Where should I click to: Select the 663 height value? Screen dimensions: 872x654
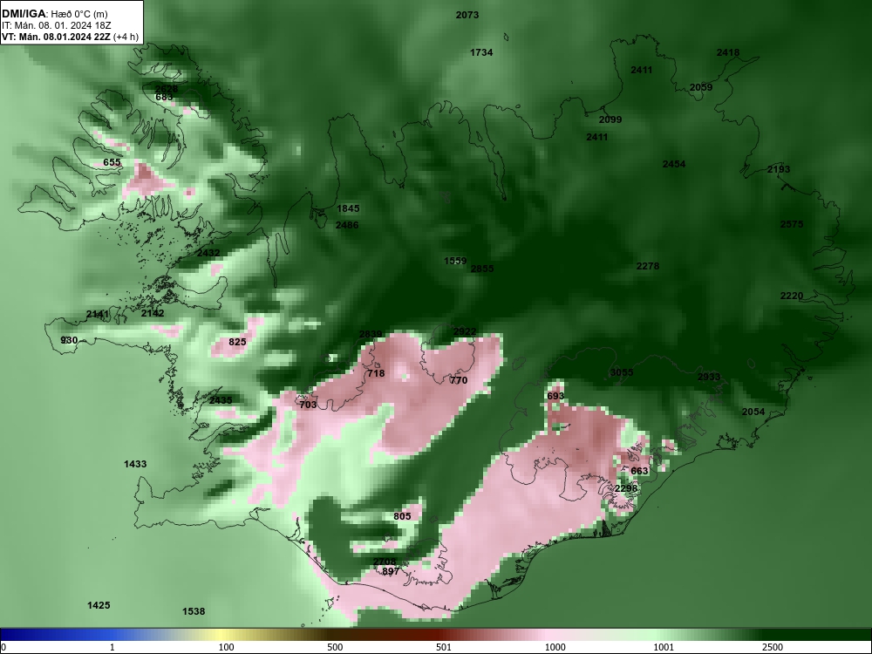point(639,471)
